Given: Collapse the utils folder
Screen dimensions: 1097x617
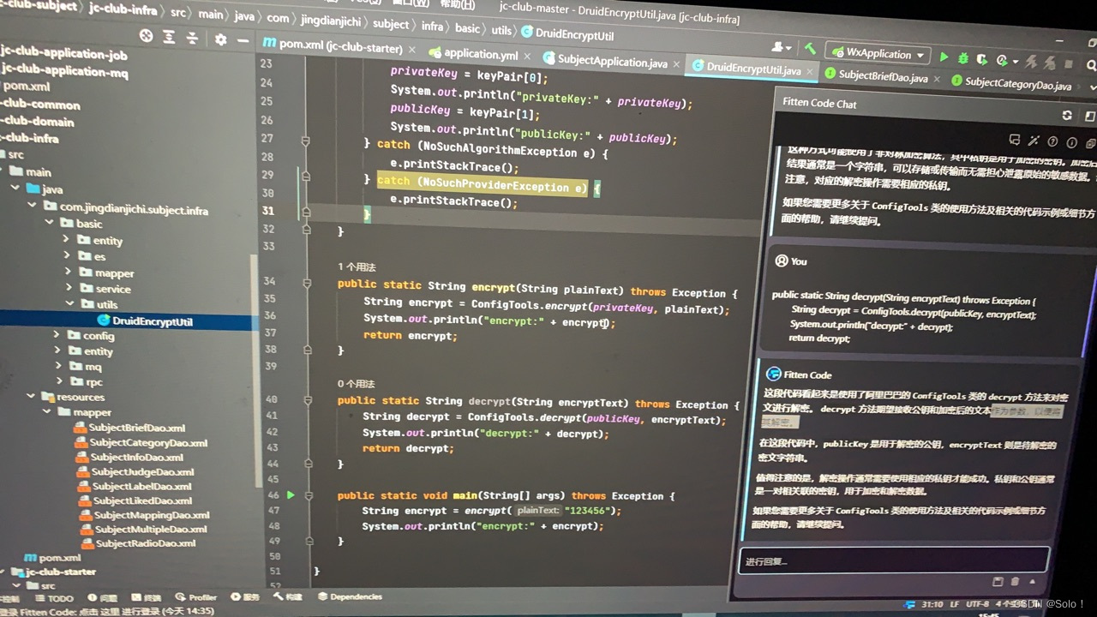Looking at the screenshot, I should [x=69, y=304].
